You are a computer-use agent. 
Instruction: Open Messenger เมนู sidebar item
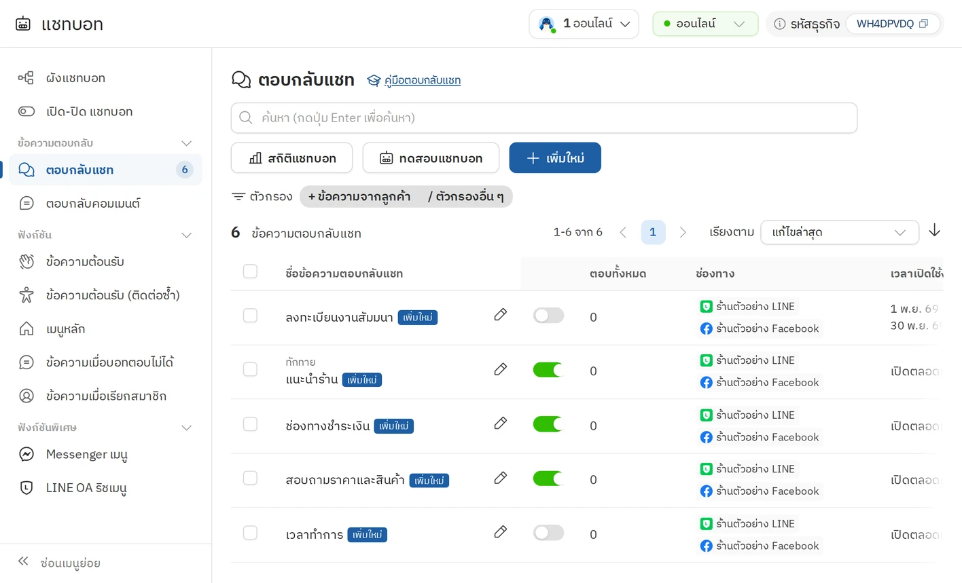point(105,454)
